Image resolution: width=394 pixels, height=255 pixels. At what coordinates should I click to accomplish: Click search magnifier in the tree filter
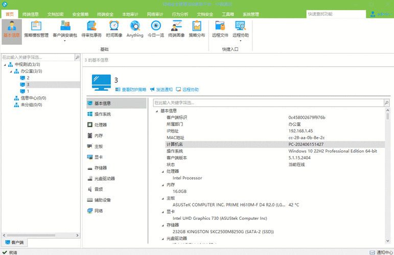tap(77, 58)
